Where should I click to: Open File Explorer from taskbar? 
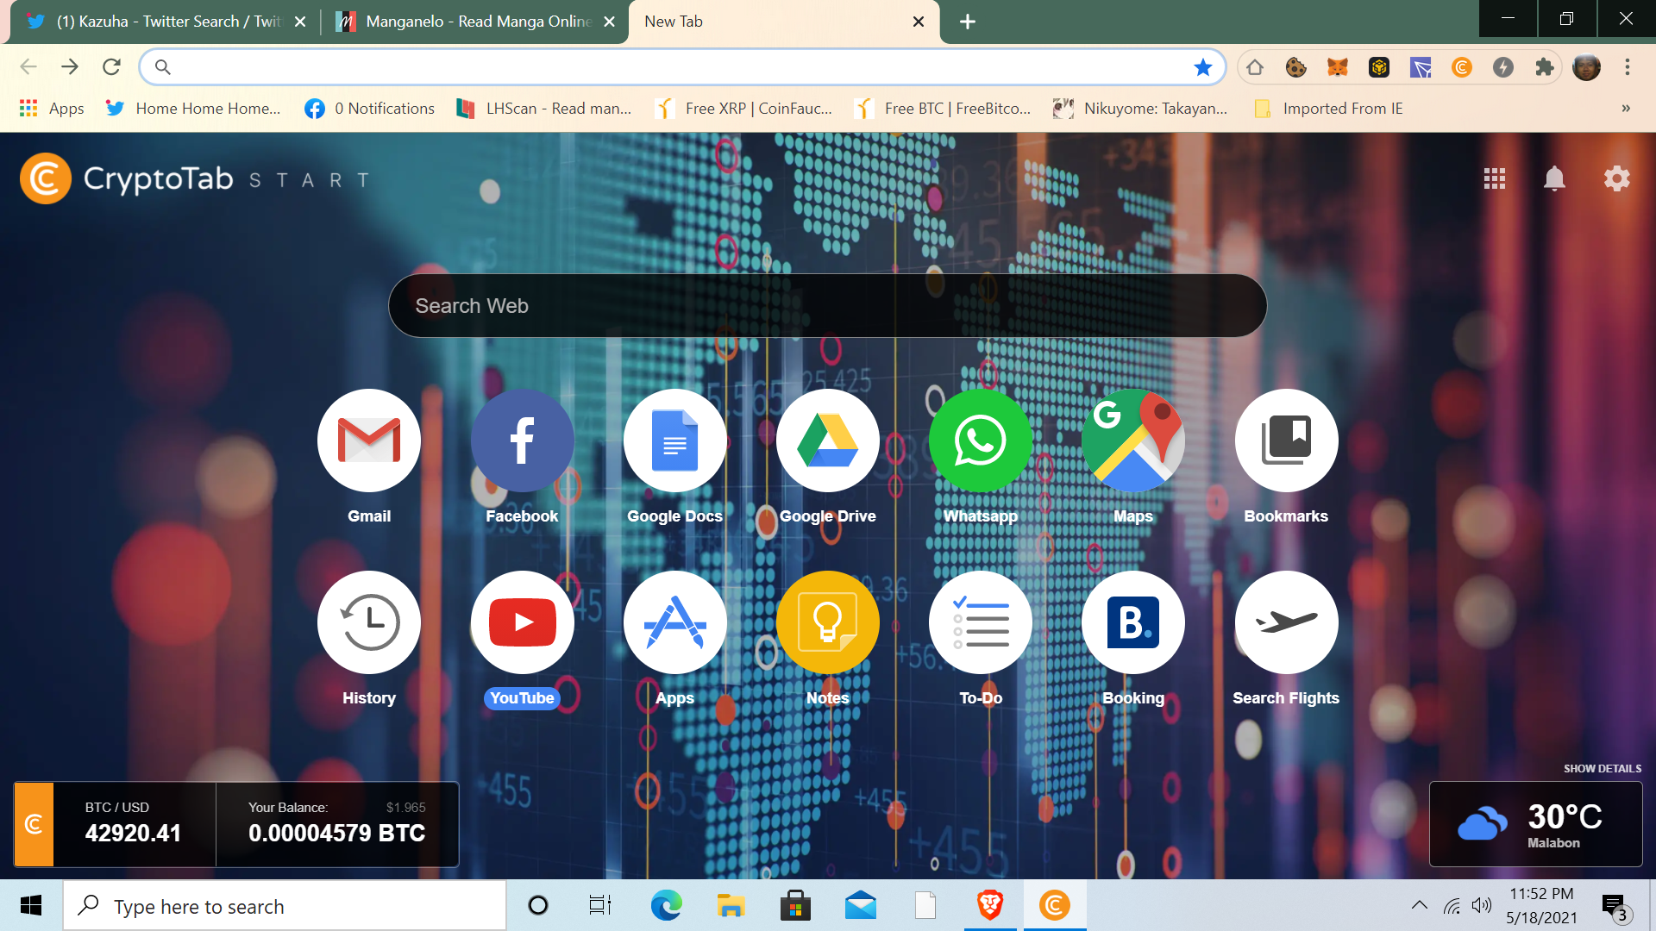pyautogui.click(x=731, y=905)
